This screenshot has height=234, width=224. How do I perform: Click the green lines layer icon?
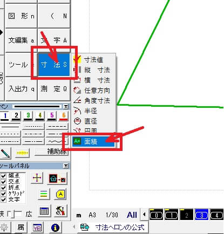[44, 194]
